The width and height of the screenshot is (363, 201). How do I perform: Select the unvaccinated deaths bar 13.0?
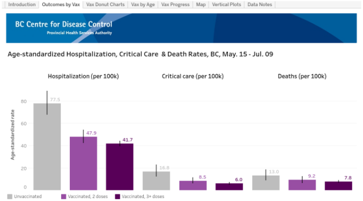[x=266, y=183]
